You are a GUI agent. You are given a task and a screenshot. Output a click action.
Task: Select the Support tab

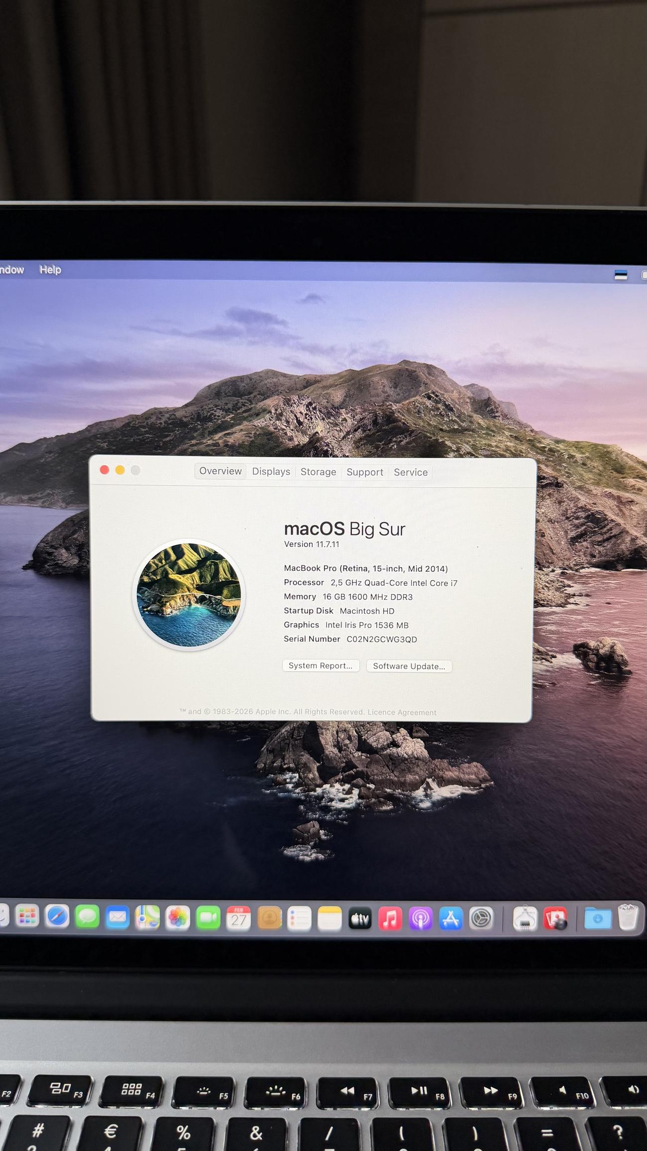pos(365,472)
